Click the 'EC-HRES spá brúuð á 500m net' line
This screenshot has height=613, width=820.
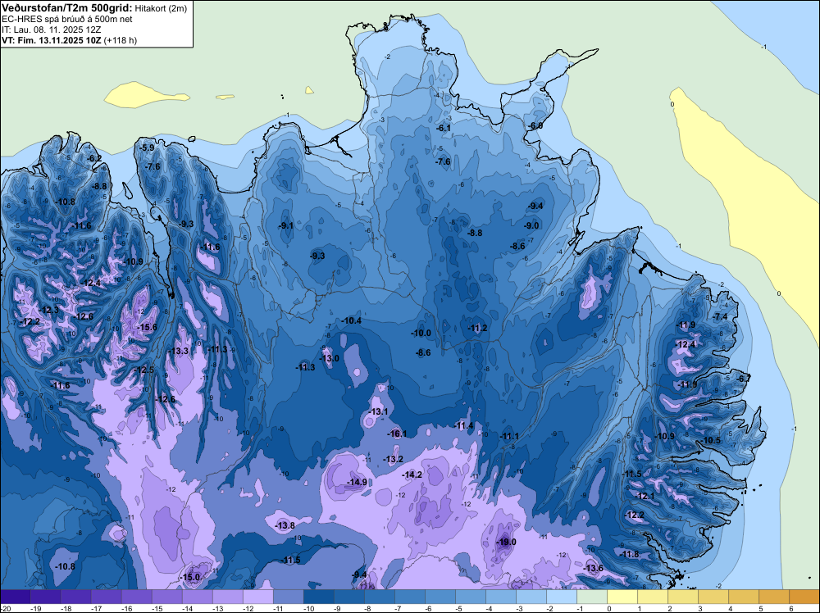click(67, 19)
